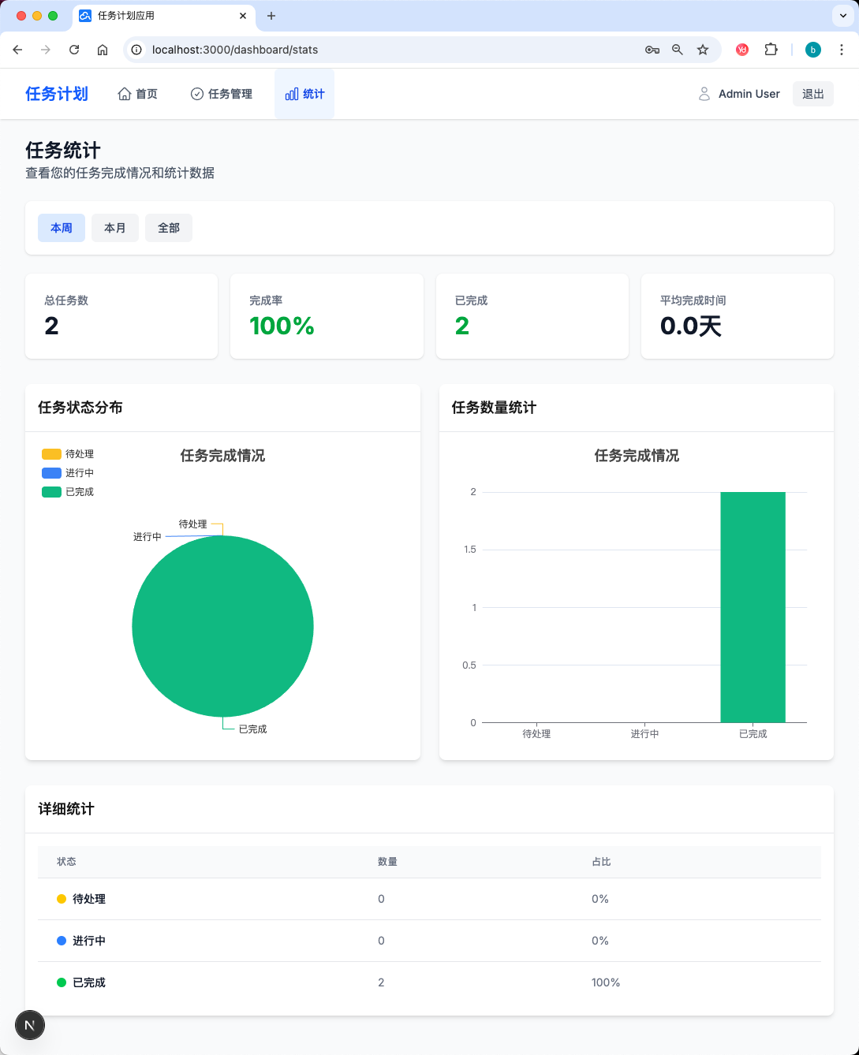Open the browser profile avatar
This screenshot has height=1055, width=859.
813,50
